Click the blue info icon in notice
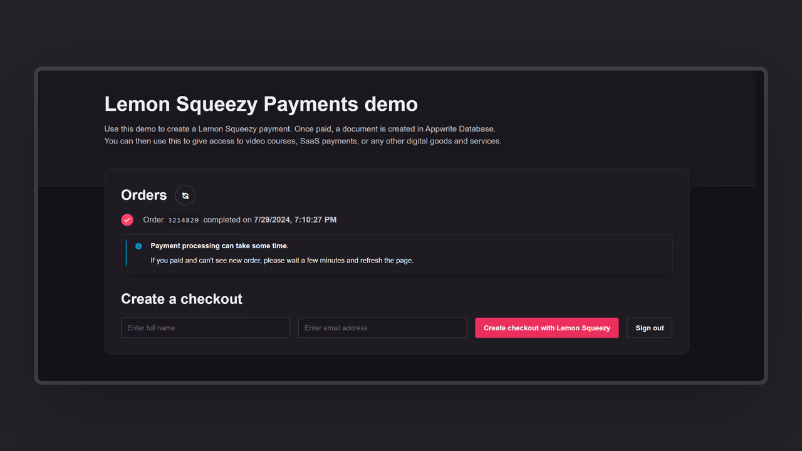The height and width of the screenshot is (451, 802). (x=138, y=246)
